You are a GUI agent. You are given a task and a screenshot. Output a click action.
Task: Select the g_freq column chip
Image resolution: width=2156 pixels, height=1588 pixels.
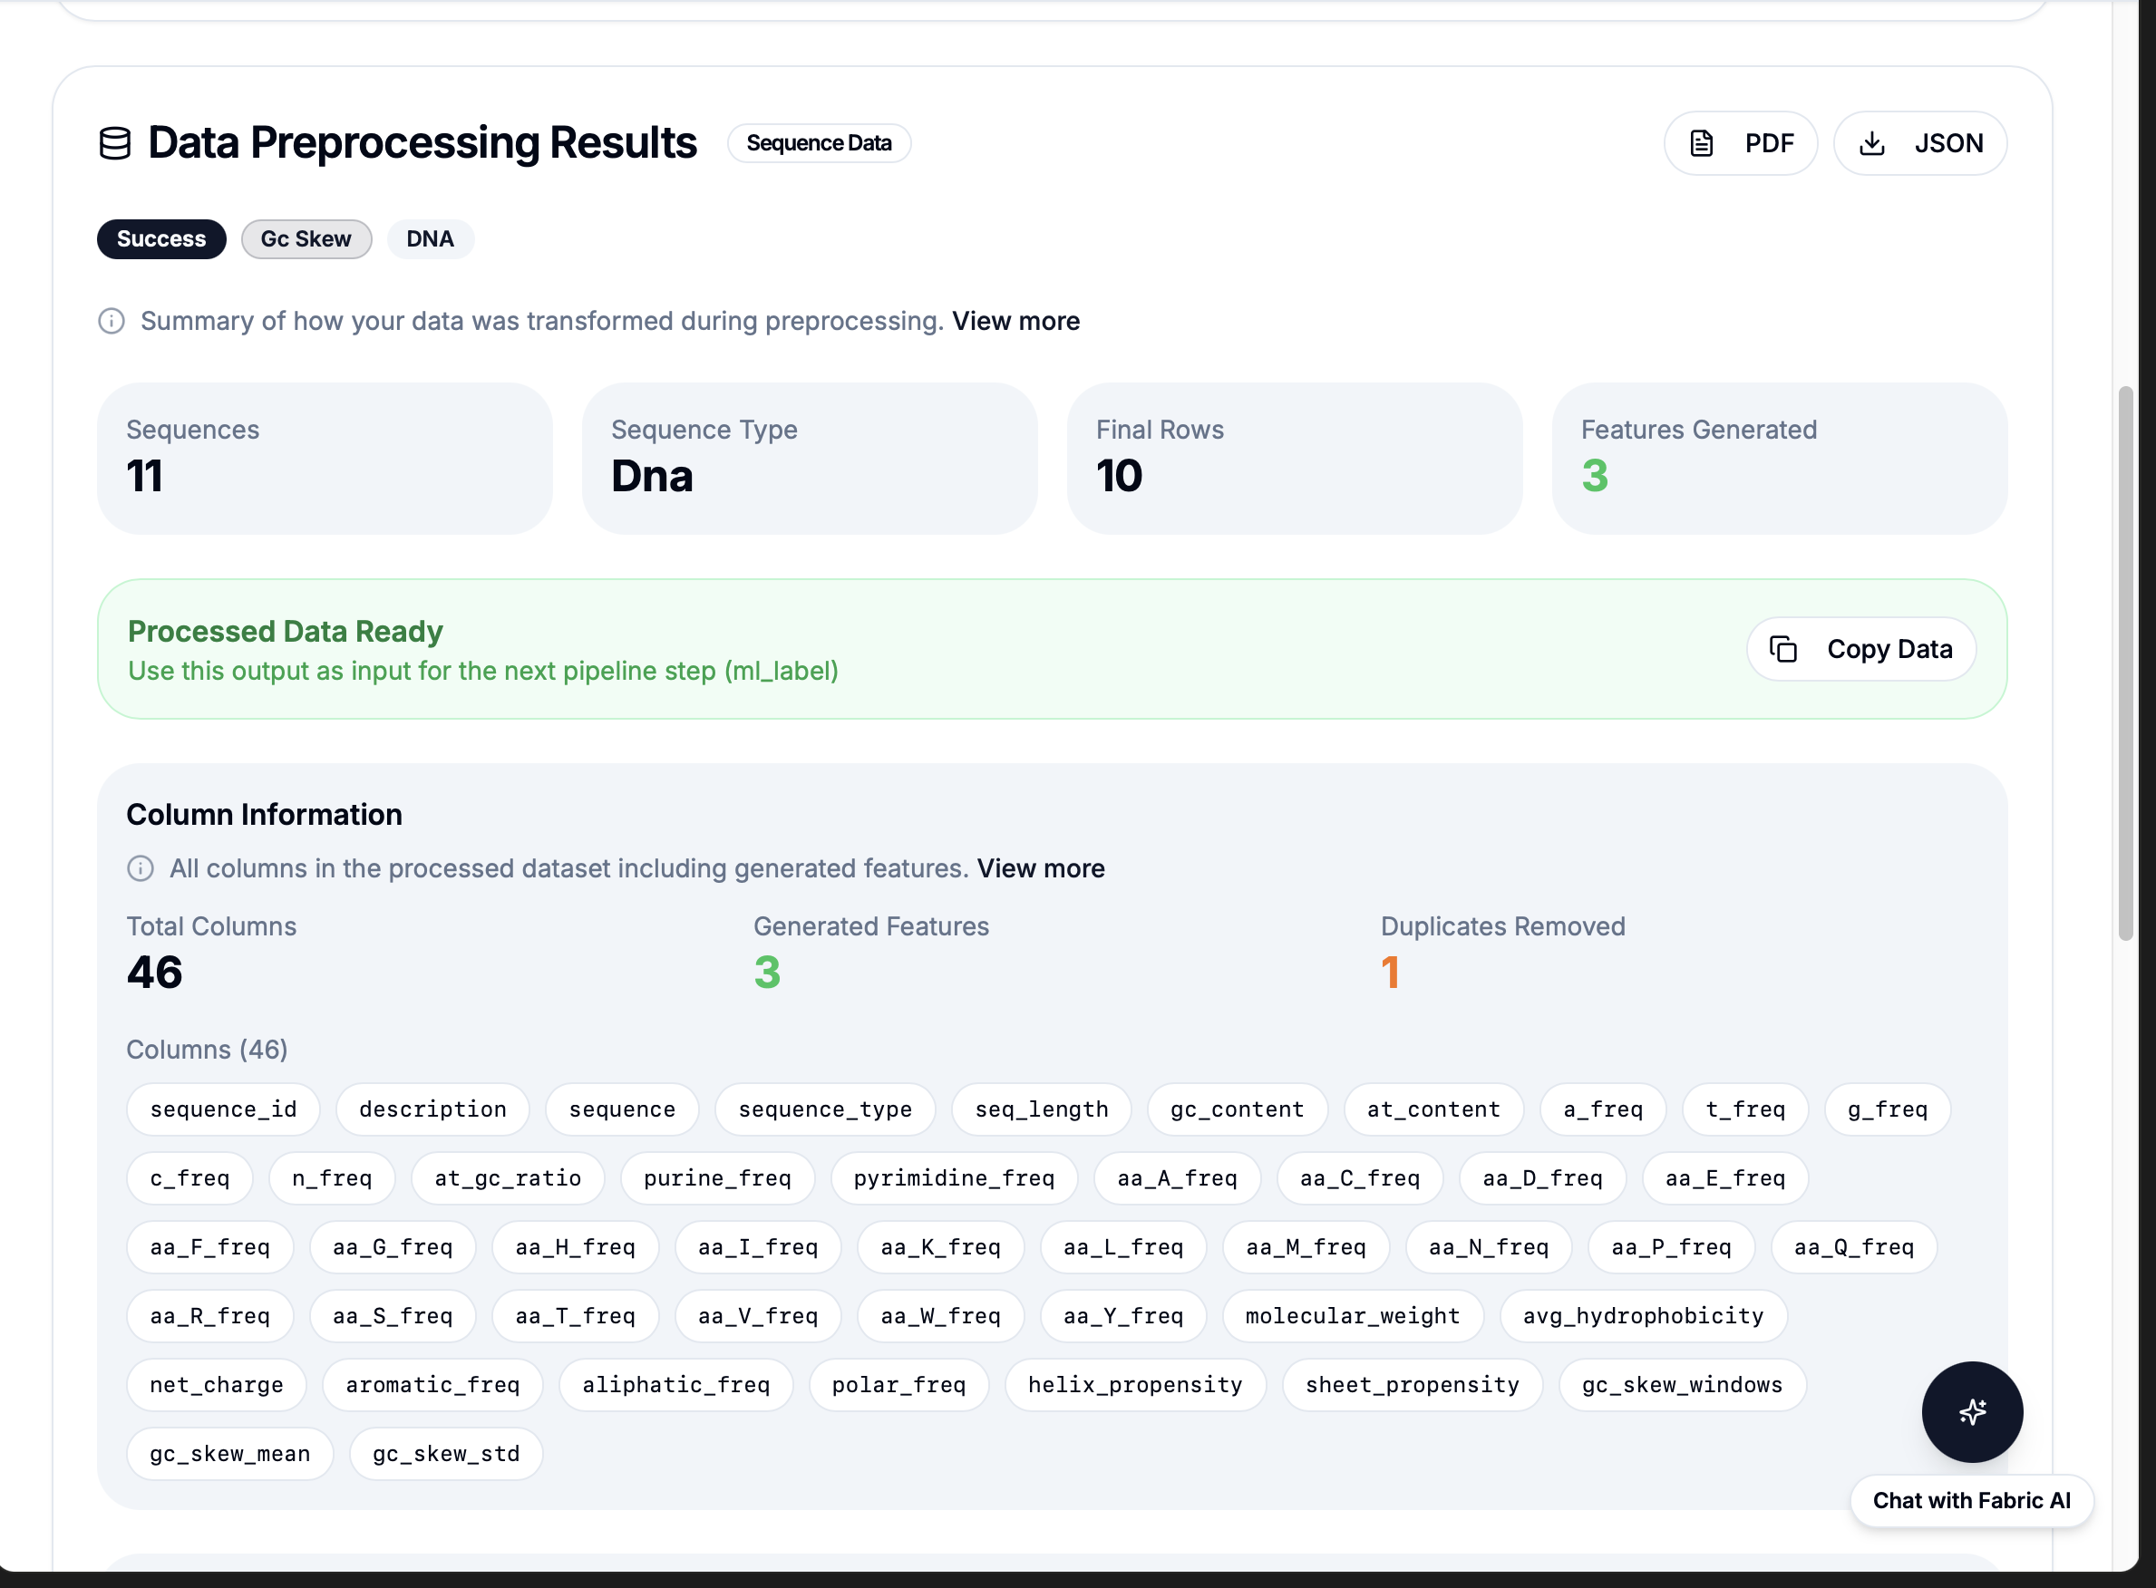[1888, 1109]
